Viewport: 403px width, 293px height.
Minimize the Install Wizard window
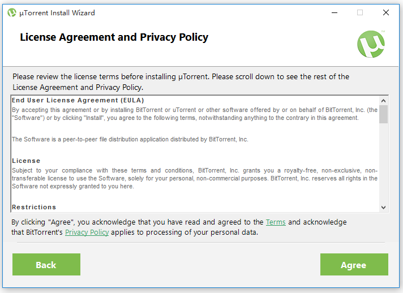pos(334,12)
